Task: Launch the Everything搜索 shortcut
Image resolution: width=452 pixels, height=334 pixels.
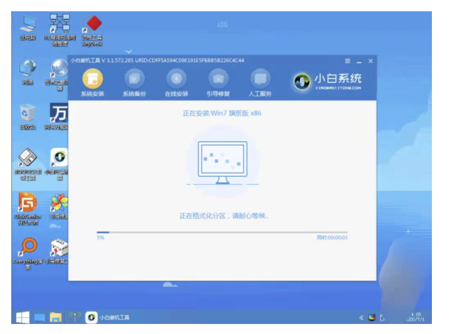Action: click(28, 254)
